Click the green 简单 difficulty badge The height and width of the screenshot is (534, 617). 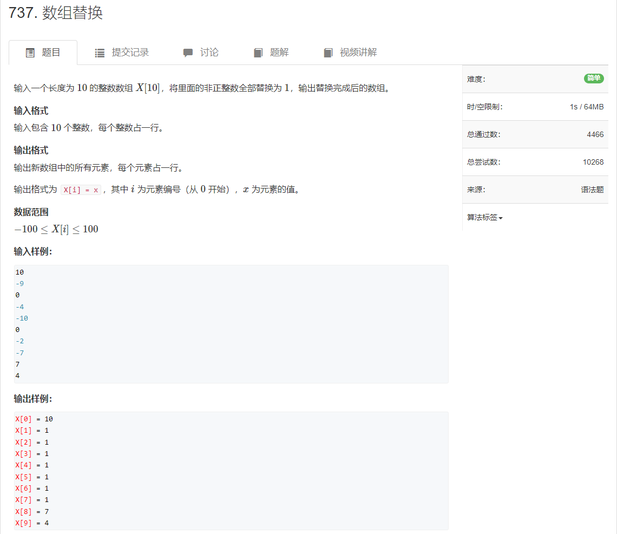click(x=594, y=79)
